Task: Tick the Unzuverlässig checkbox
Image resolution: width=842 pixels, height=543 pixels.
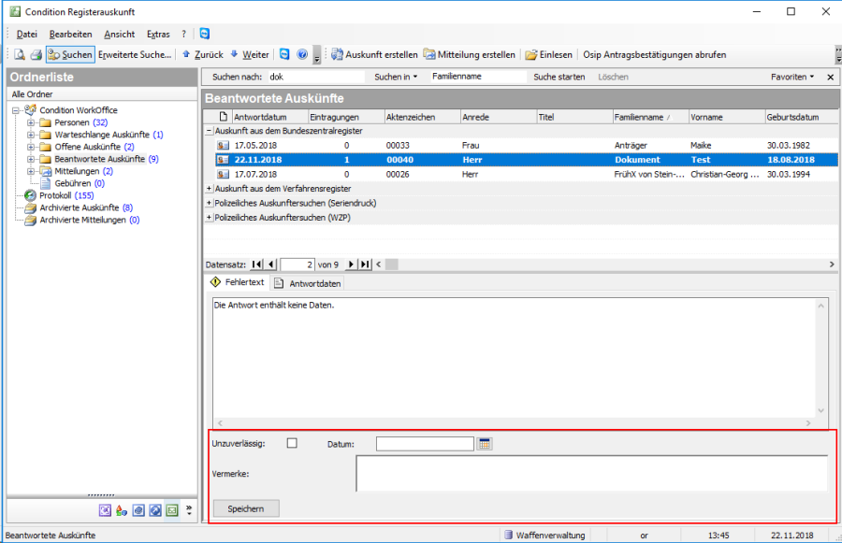Action: 292,443
